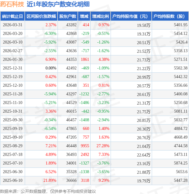
Task: Select the 2026-03-31 date cell
Action: [x=13, y=25]
